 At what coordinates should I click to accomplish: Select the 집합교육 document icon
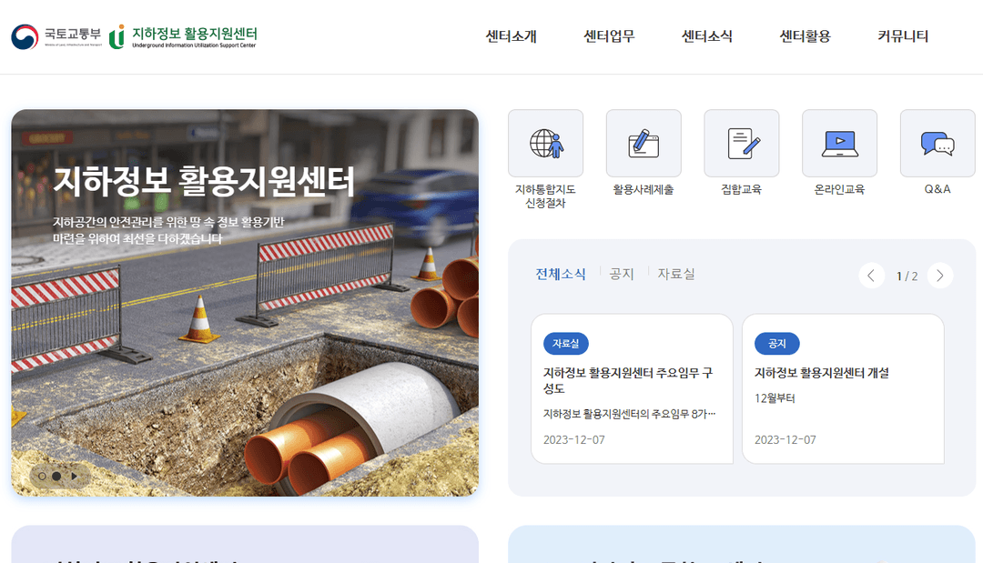point(741,142)
